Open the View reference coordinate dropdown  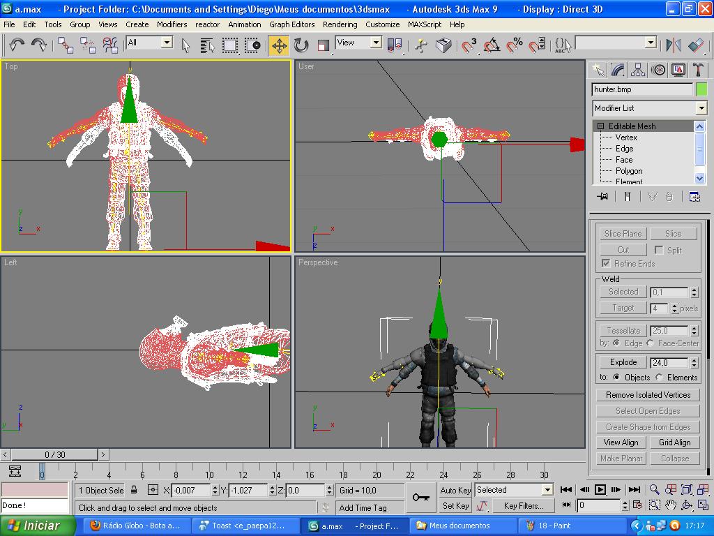(375, 43)
